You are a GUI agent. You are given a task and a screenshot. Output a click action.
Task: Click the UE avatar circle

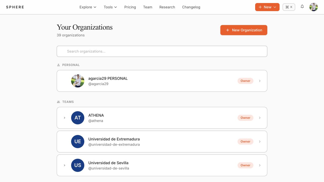pyautogui.click(x=78, y=142)
